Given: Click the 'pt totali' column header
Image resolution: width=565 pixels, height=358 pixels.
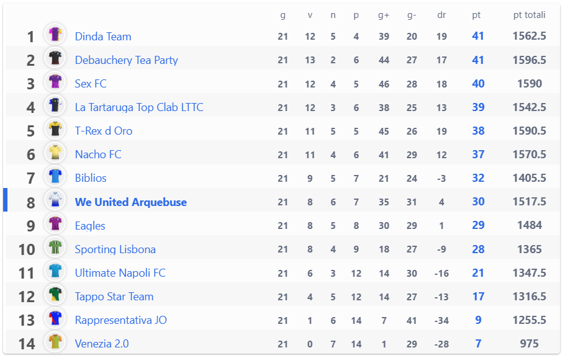Looking at the screenshot, I should (x=530, y=15).
